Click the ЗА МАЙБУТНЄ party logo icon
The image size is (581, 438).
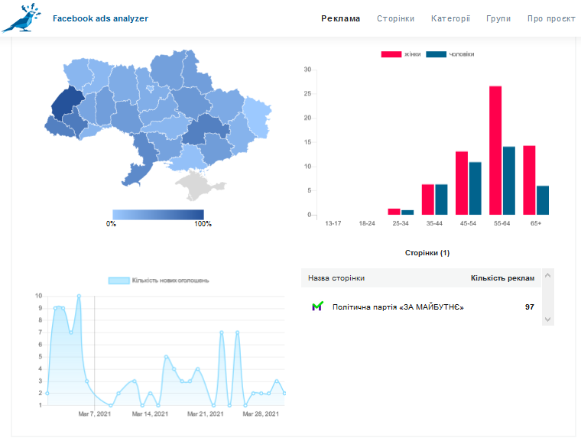(x=317, y=307)
